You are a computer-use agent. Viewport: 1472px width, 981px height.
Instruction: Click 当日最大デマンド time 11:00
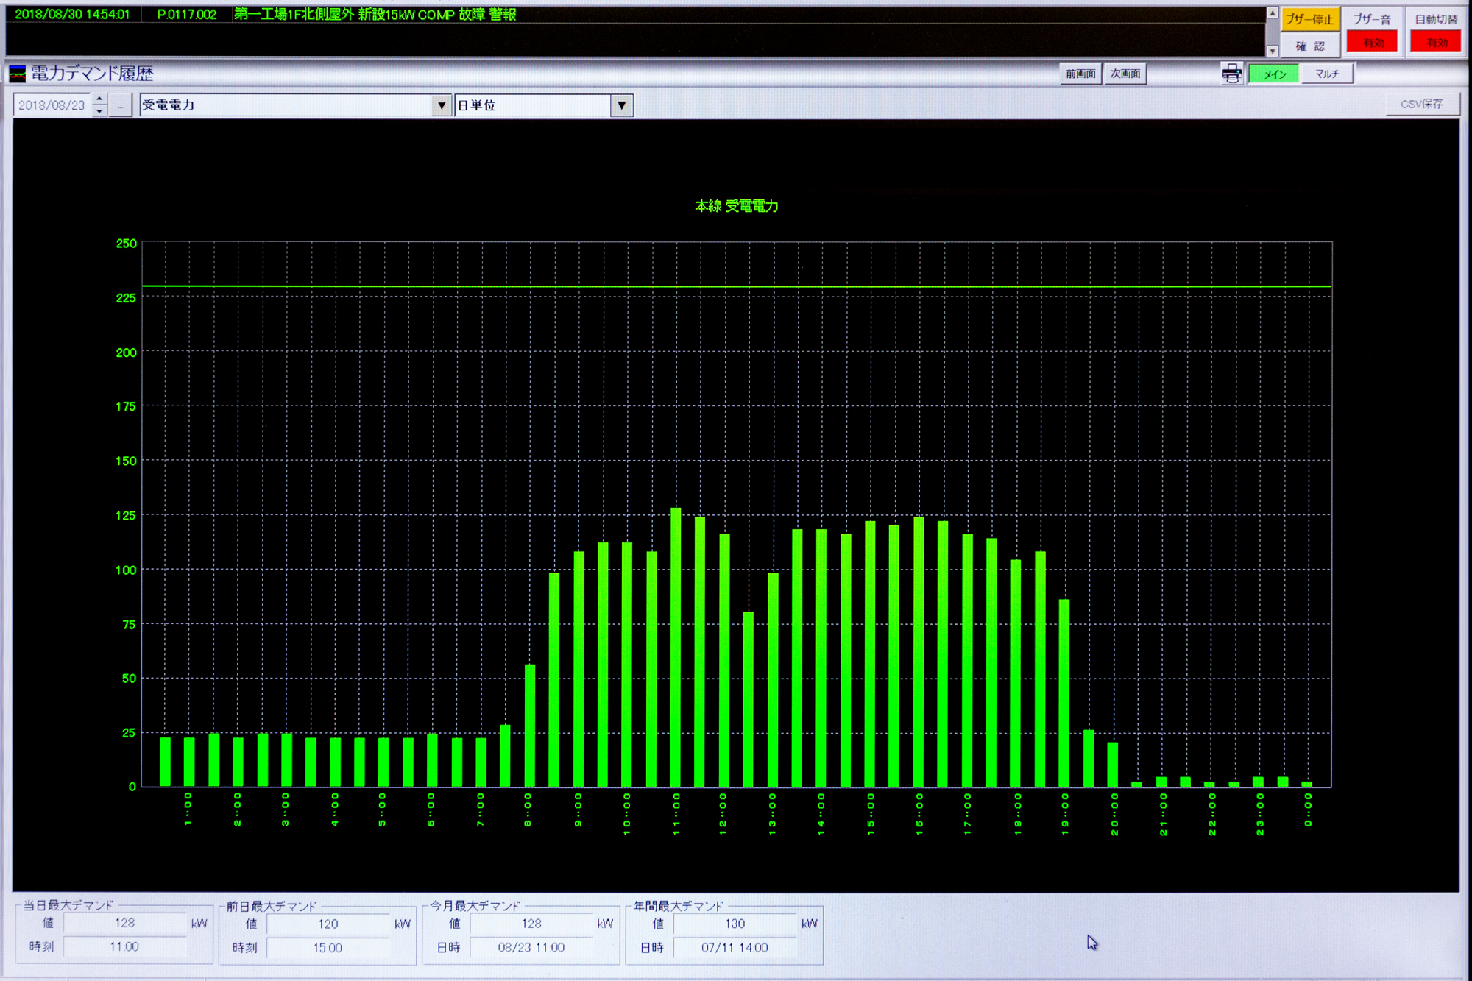pos(125,946)
